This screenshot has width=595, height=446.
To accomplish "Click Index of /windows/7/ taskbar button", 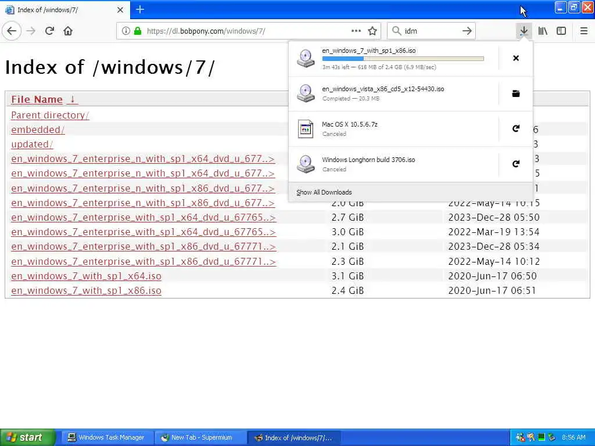I will point(294,437).
